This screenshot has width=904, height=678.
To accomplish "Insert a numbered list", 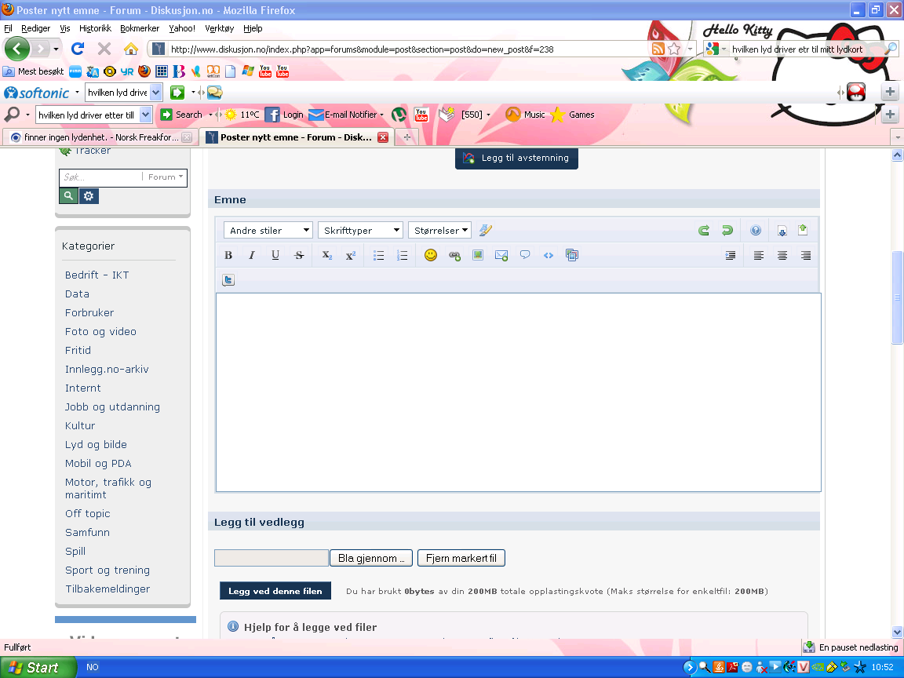I will (403, 255).
